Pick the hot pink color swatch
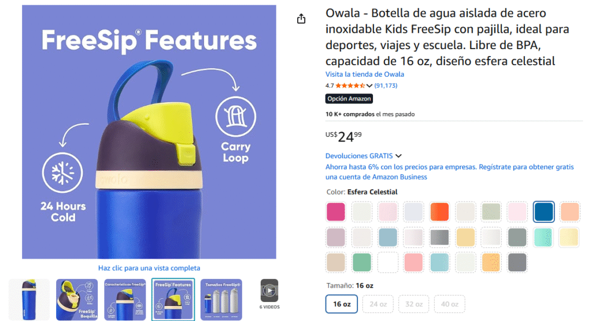 pos(336,212)
